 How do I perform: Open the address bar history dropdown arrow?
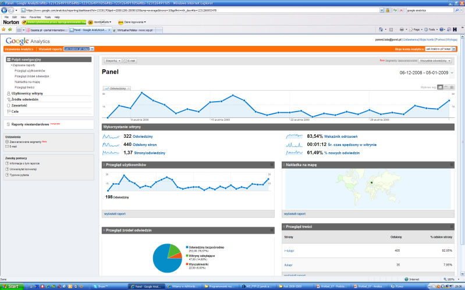(382, 10)
